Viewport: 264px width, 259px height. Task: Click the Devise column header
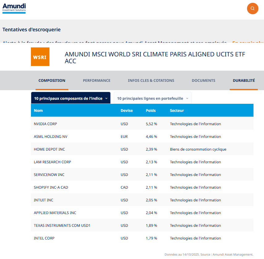[126, 111]
